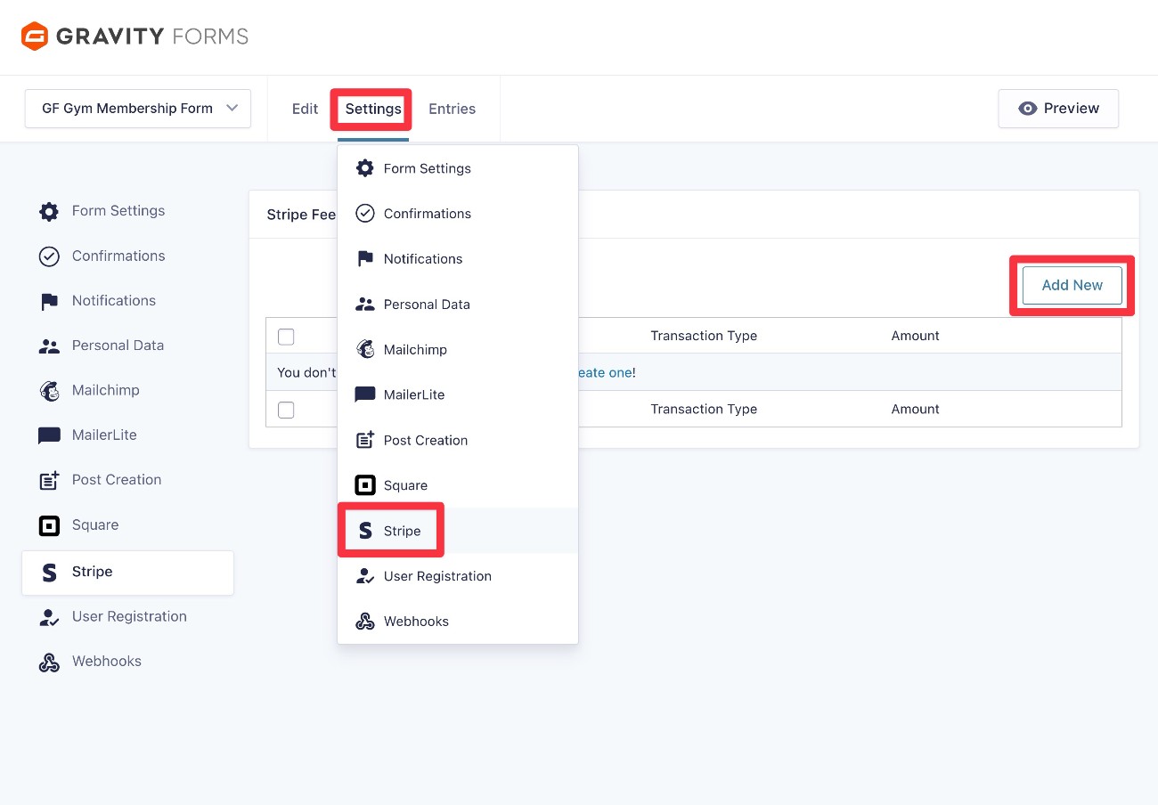Click the 'create one!' link
Image resolution: width=1158 pixels, height=805 pixels.
(610, 372)
